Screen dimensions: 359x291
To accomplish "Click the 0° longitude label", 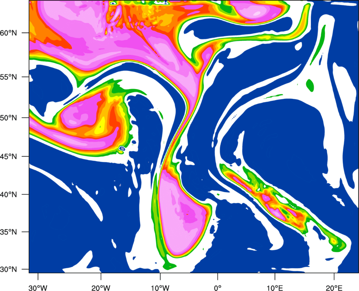I will click(218, 288).
